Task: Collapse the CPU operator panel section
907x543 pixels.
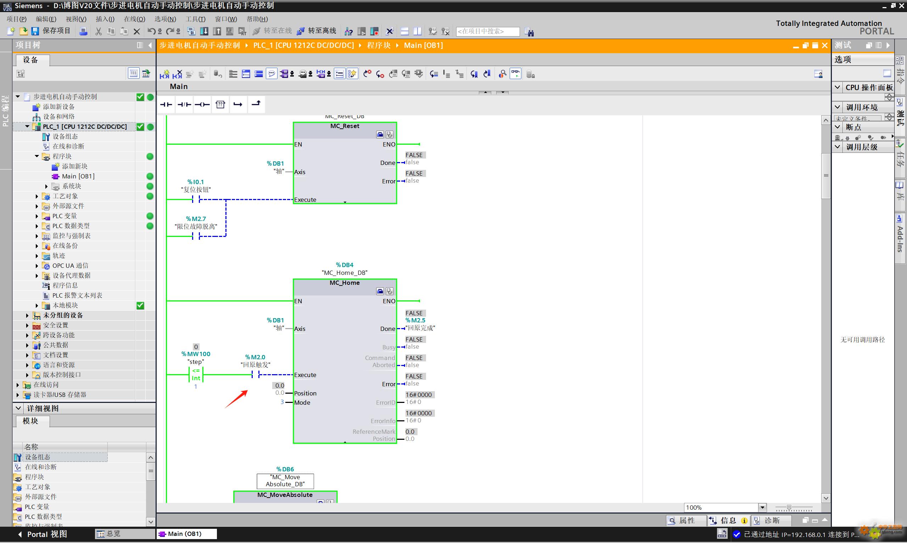Action: tap(838, 88)
